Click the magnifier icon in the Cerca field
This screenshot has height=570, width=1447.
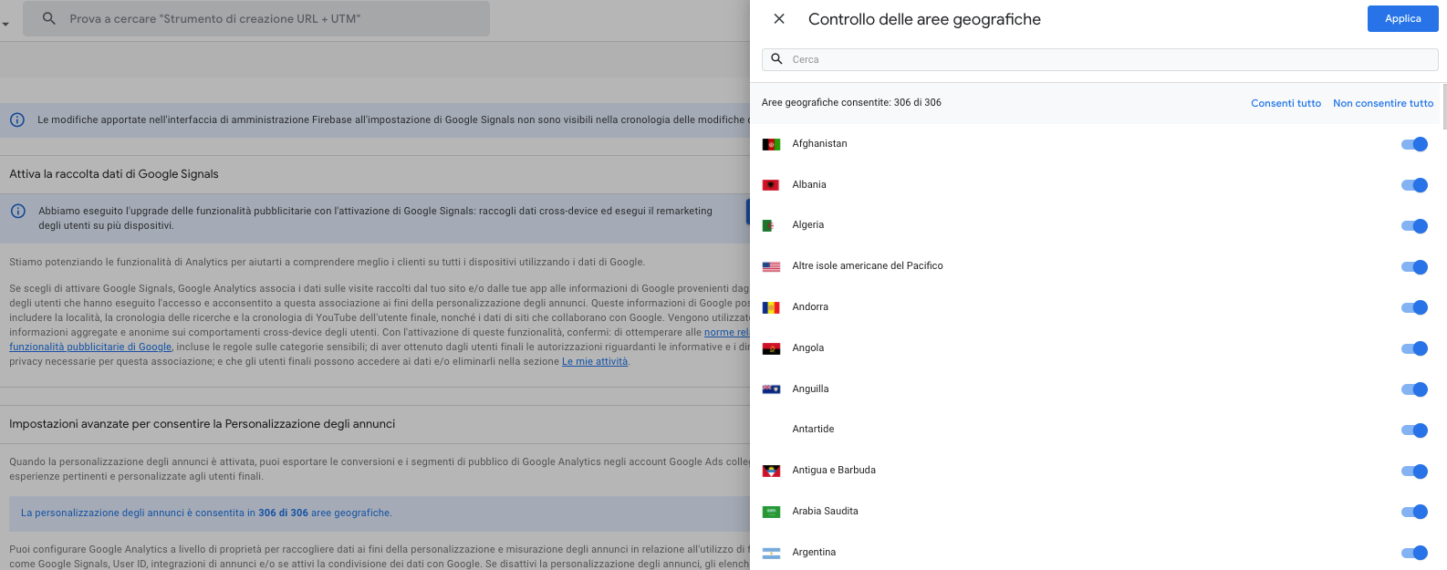(x=777, y=59)
